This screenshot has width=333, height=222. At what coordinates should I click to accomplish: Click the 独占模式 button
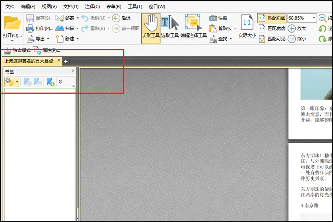[17, 50]
